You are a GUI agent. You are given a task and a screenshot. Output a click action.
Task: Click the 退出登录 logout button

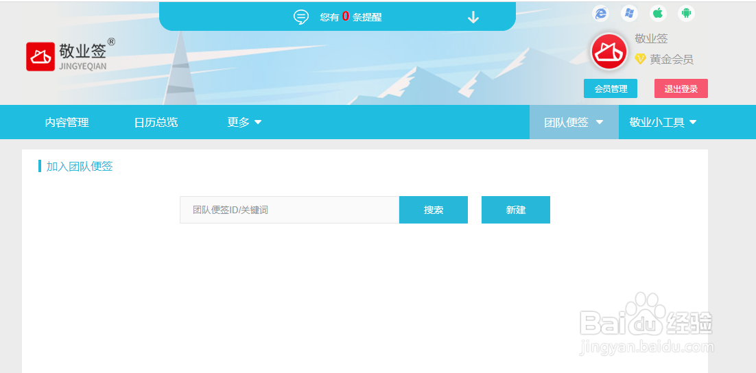click(681, 88)
